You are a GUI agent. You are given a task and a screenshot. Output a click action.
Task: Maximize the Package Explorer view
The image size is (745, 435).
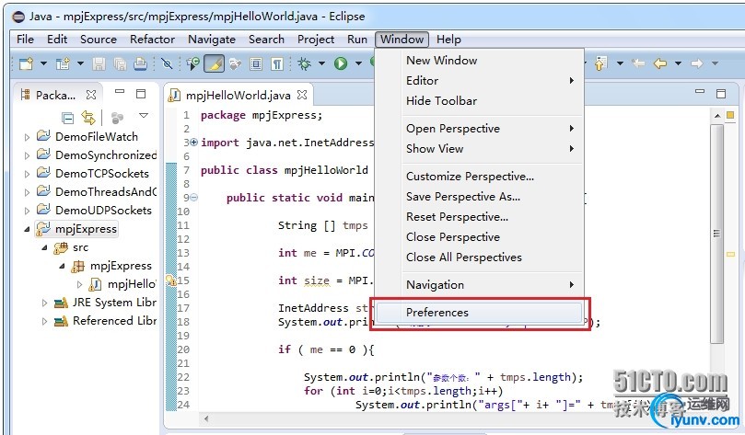tap(141, 94)
